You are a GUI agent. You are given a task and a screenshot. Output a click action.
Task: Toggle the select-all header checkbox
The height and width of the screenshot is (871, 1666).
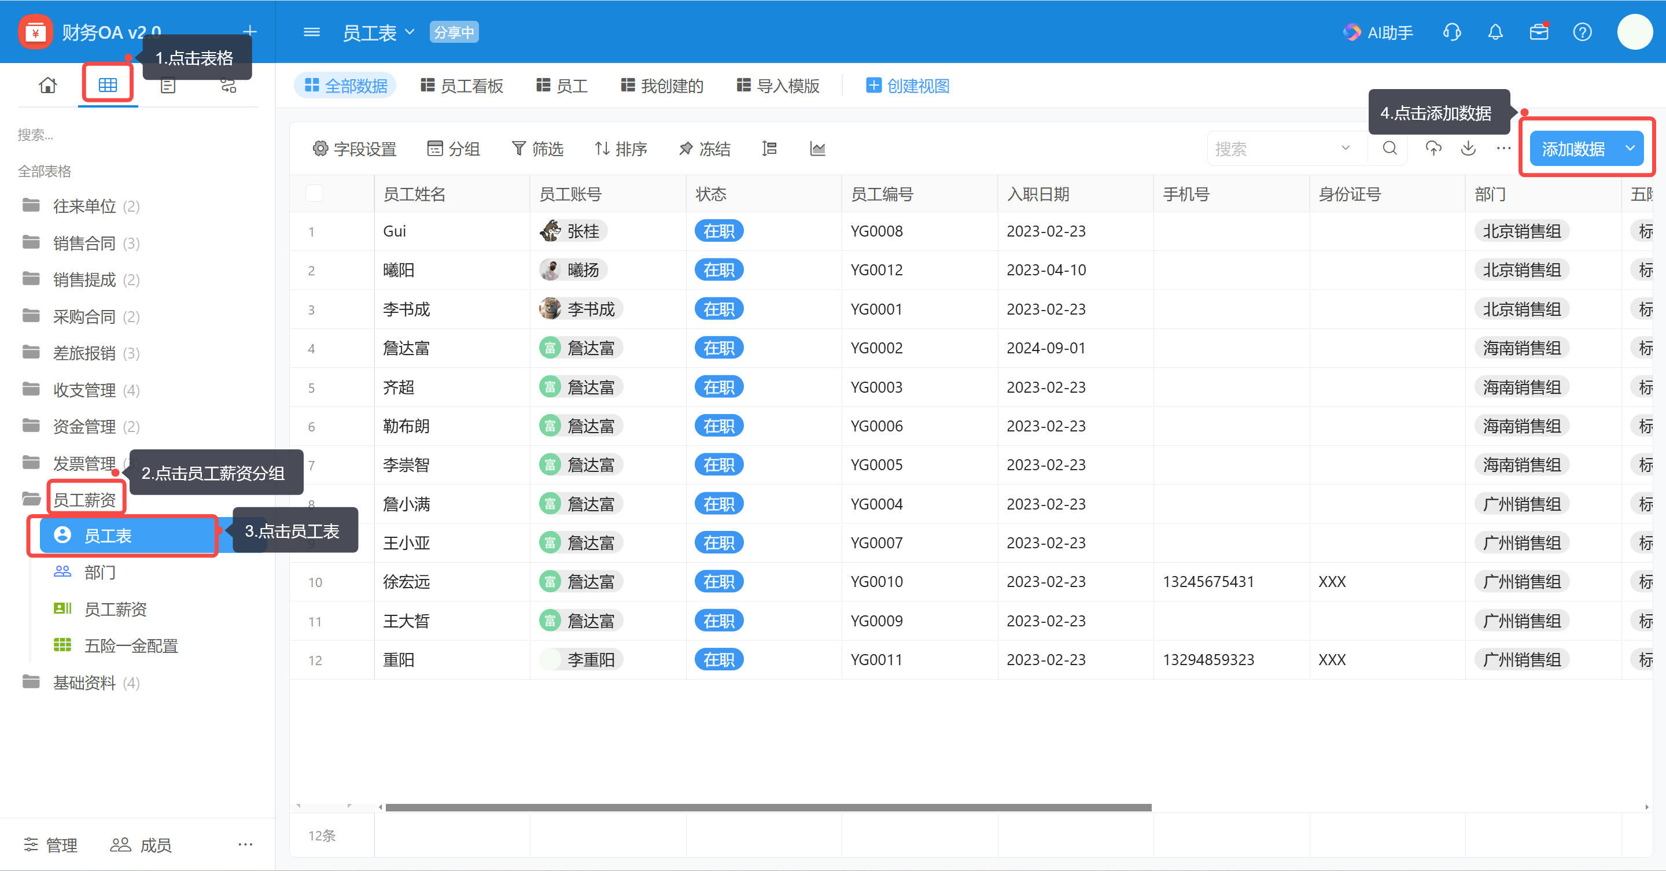(314, 193)
